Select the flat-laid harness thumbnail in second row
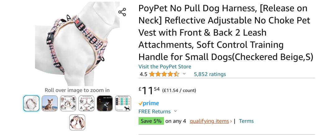 tap(77, 122)
